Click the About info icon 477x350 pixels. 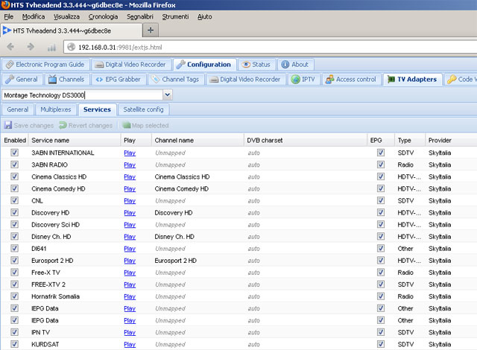pyautogui.click(x=285, y=64)
